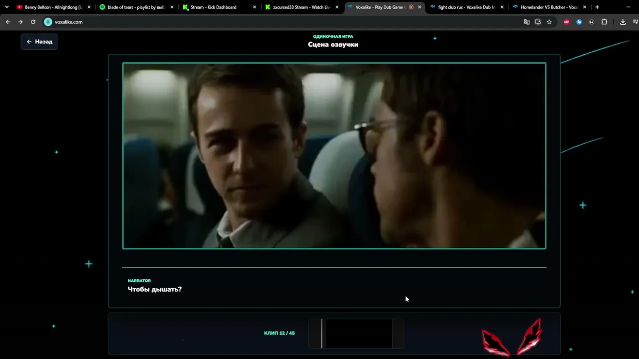Click the voxalike.com address bar
Screen dimensions: 639x359
point(280,22)
